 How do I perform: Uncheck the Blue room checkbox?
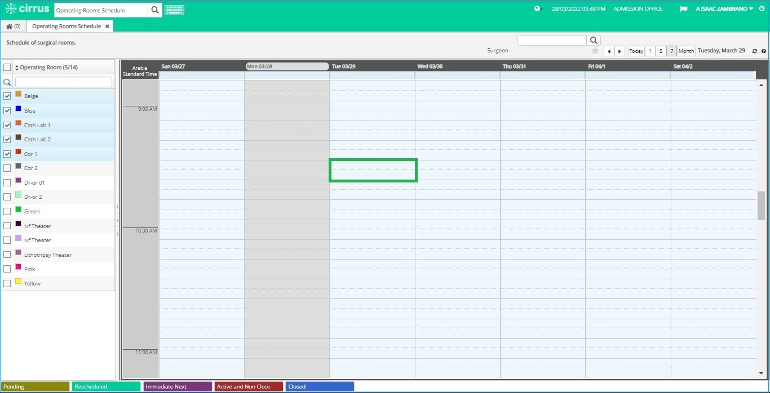coord(7,110)
